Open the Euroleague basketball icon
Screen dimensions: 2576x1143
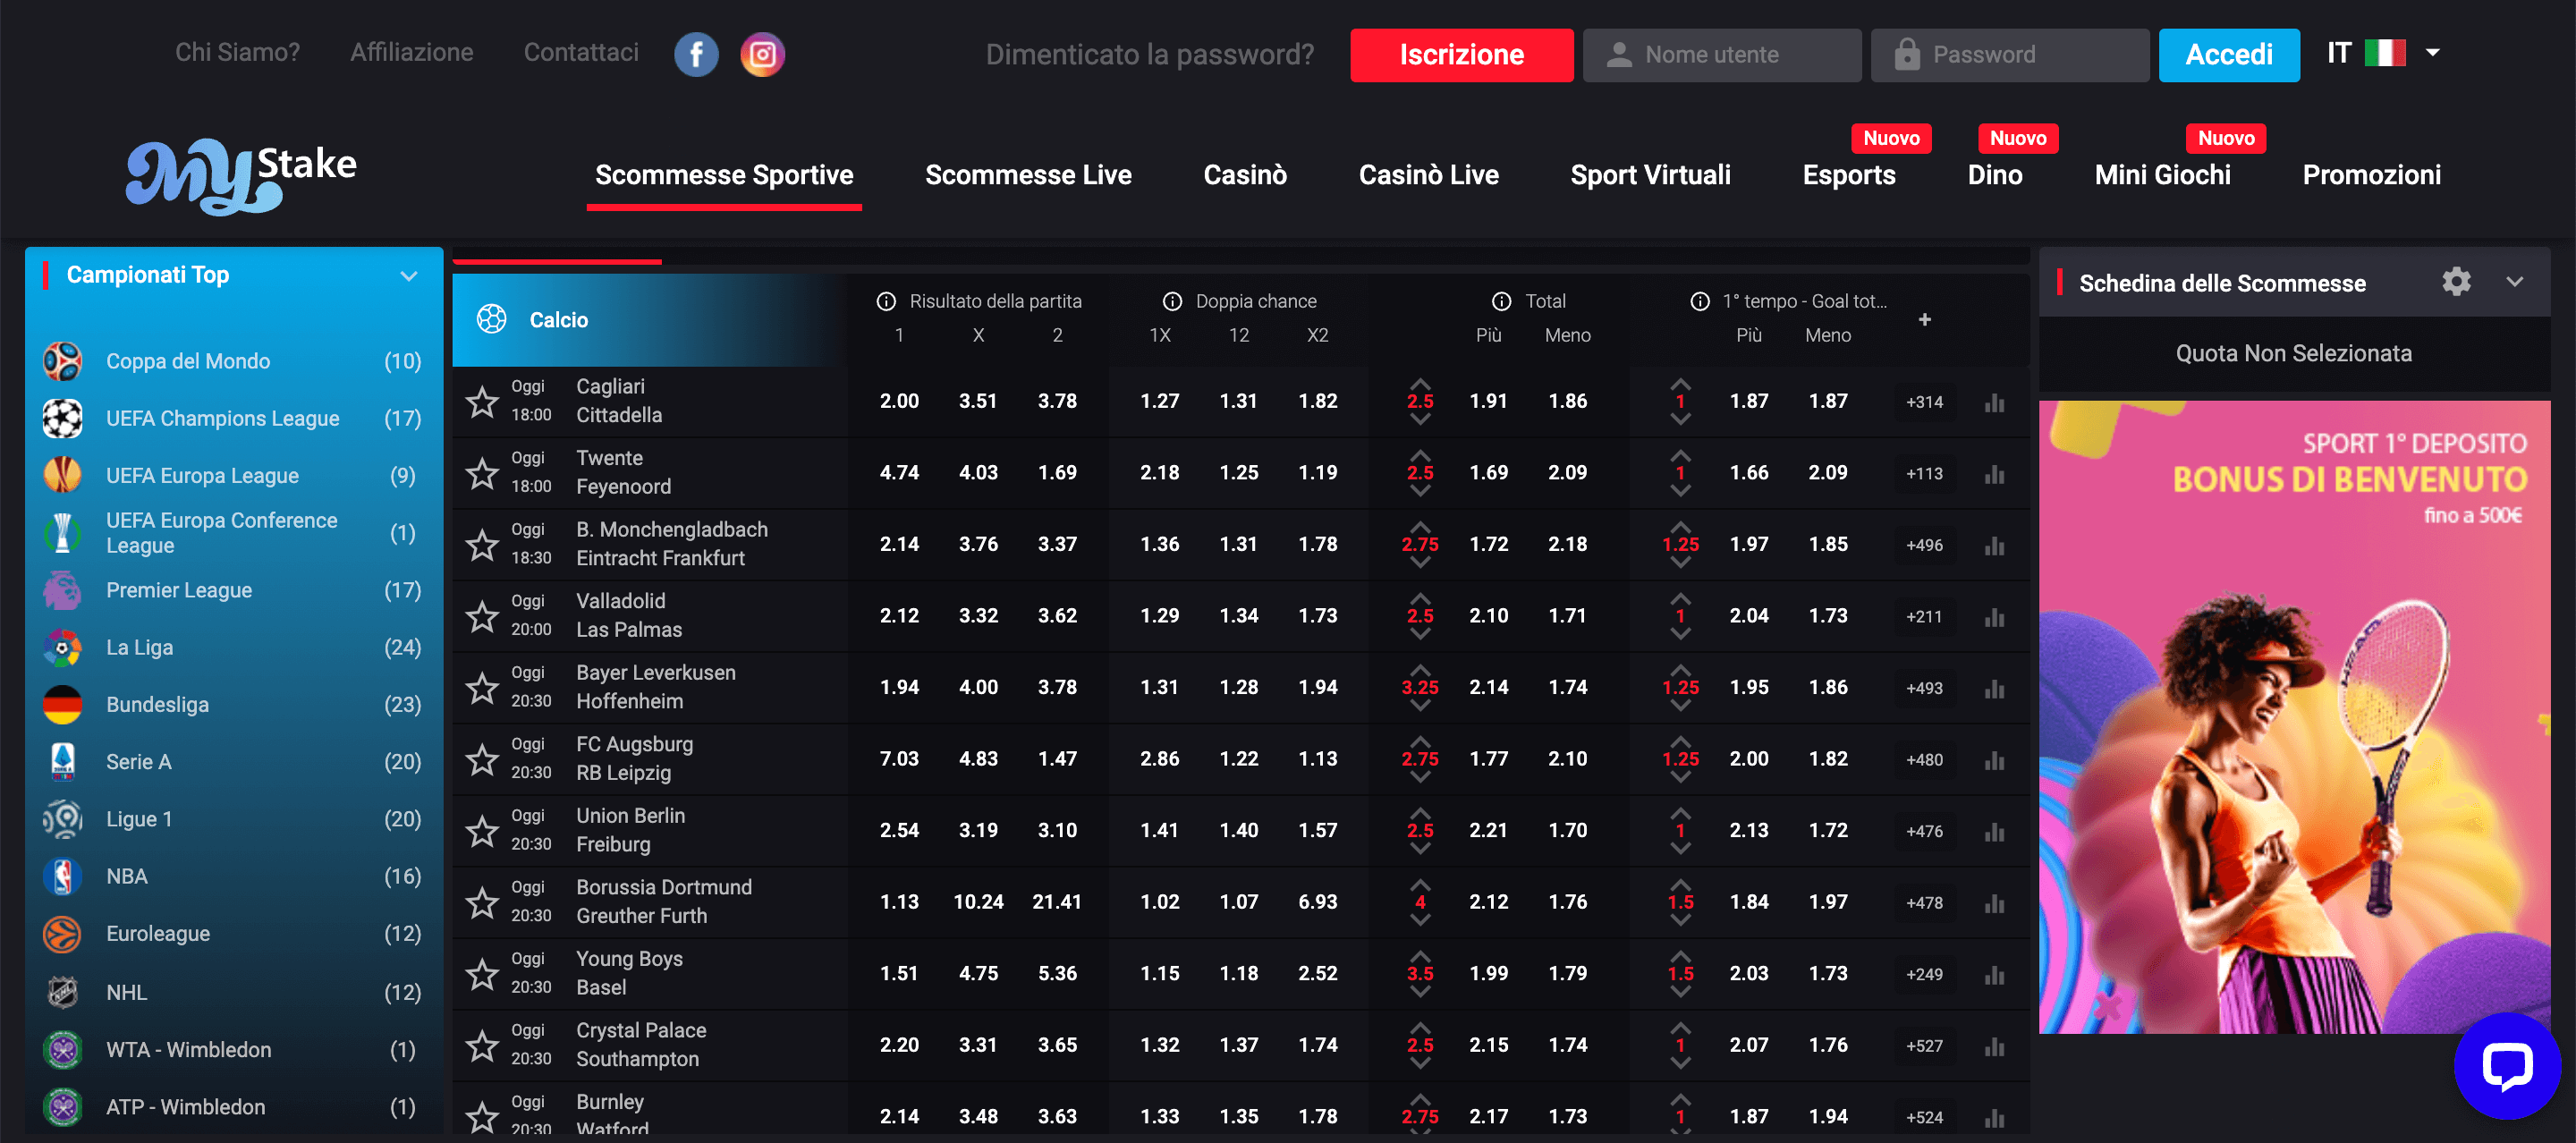point(62,933)
